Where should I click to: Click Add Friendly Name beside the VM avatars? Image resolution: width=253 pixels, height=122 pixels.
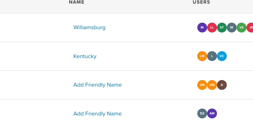tap(98, 85)
